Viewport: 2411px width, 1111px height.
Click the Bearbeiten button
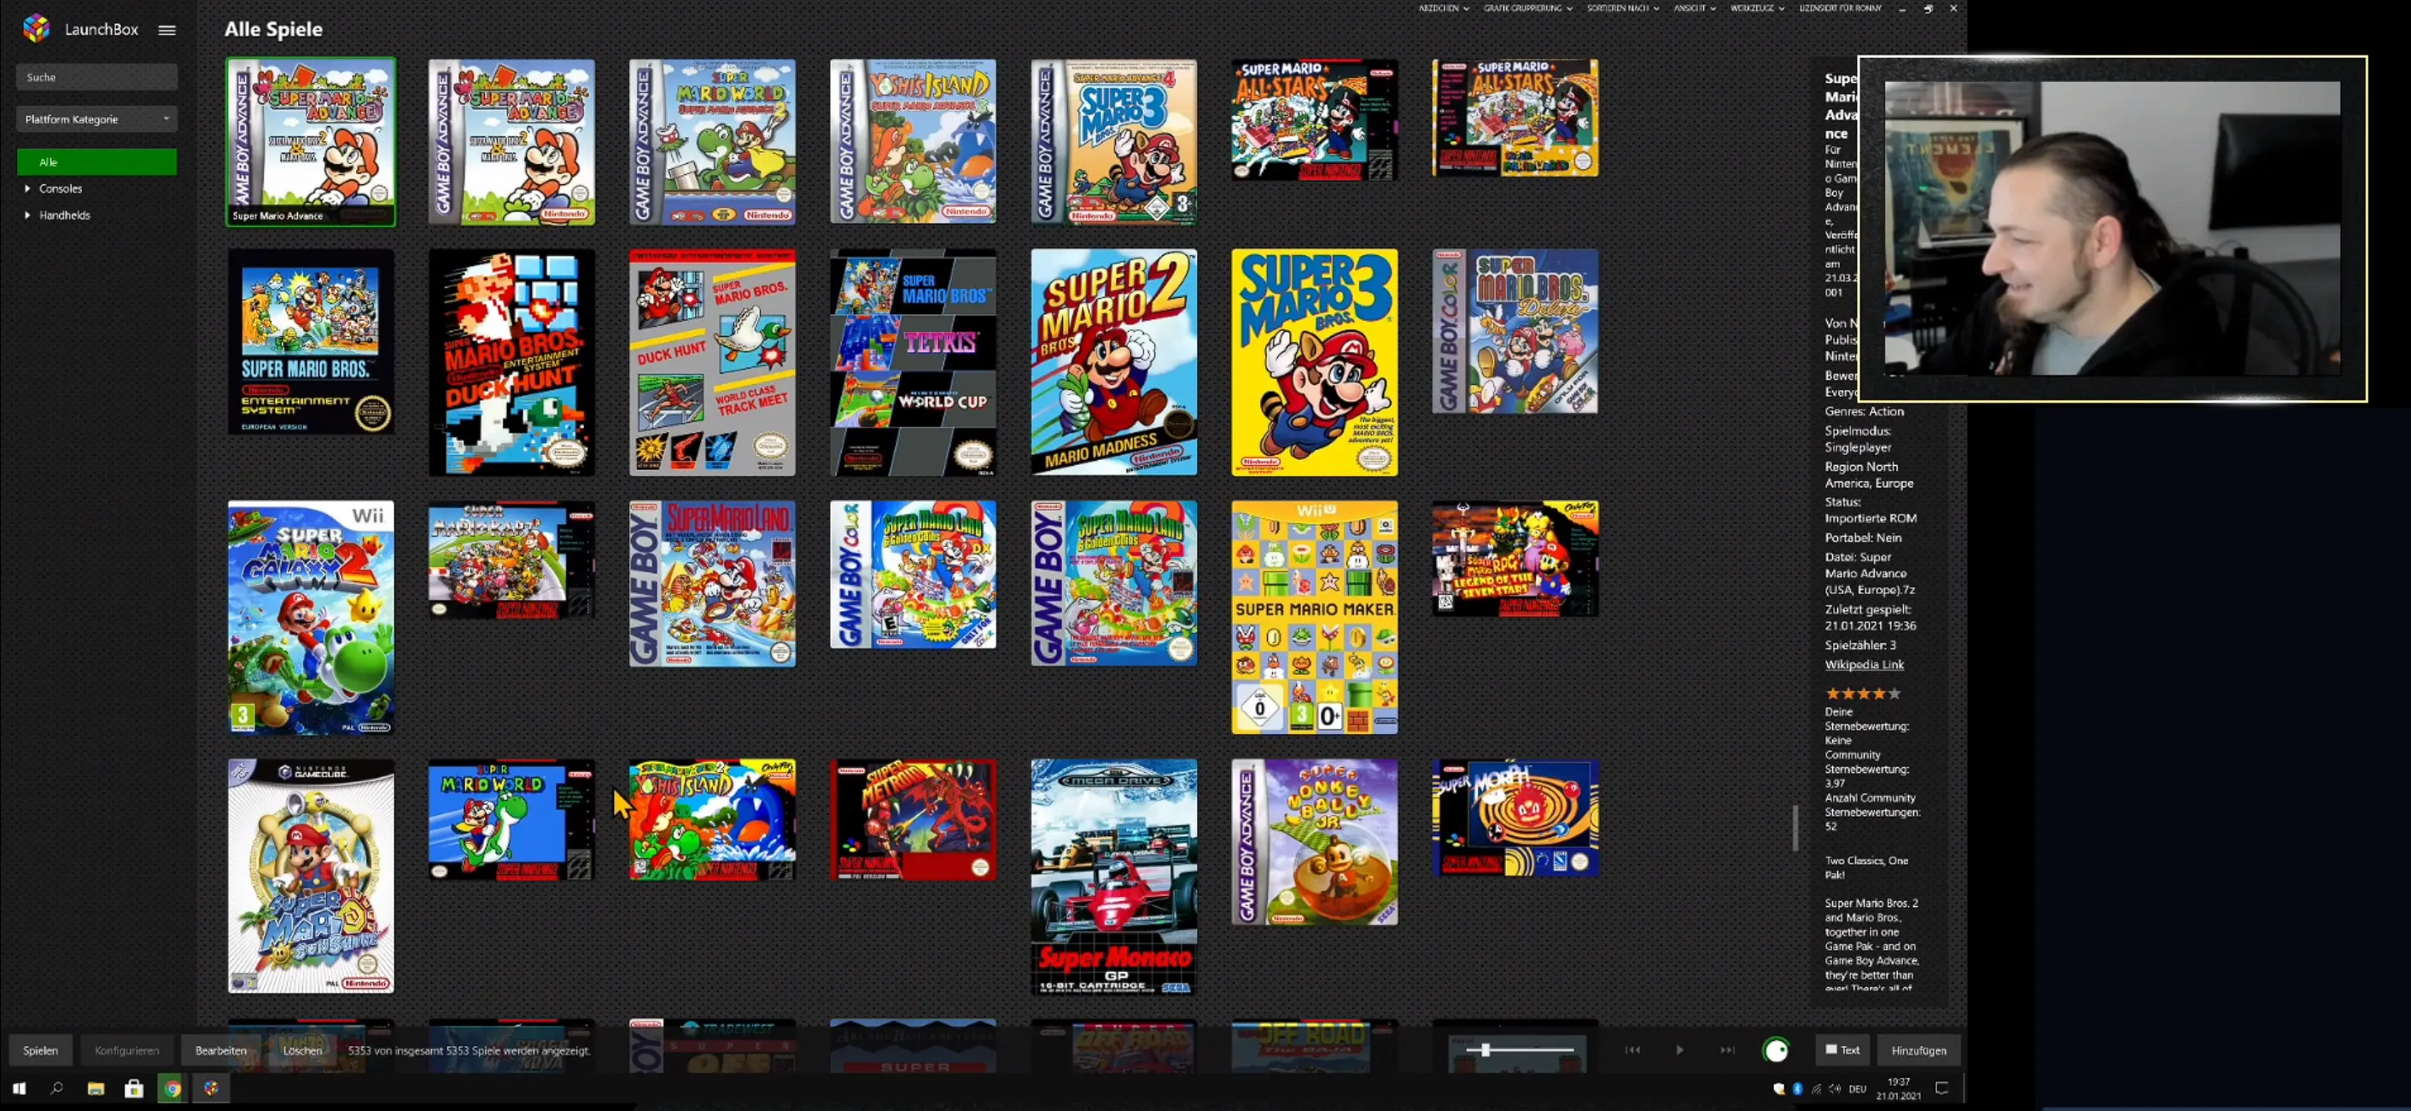(221, 1050)
